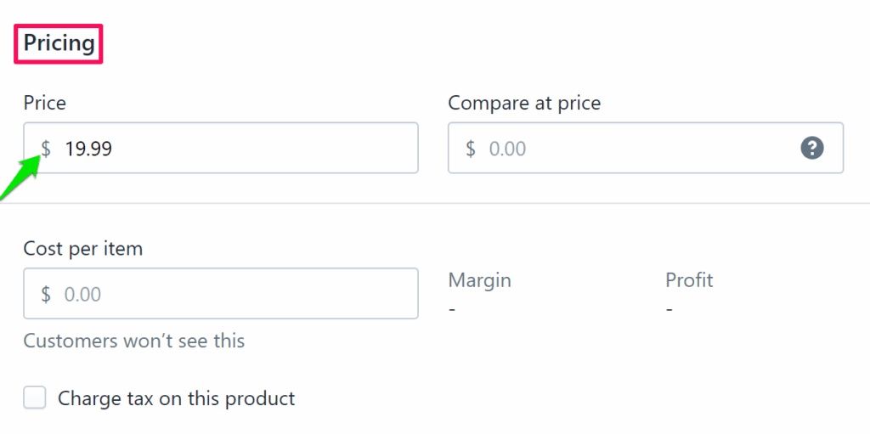Screen dimensions: 870x434
Task: Click the Profit label
Action: click(x=689, y=279)
